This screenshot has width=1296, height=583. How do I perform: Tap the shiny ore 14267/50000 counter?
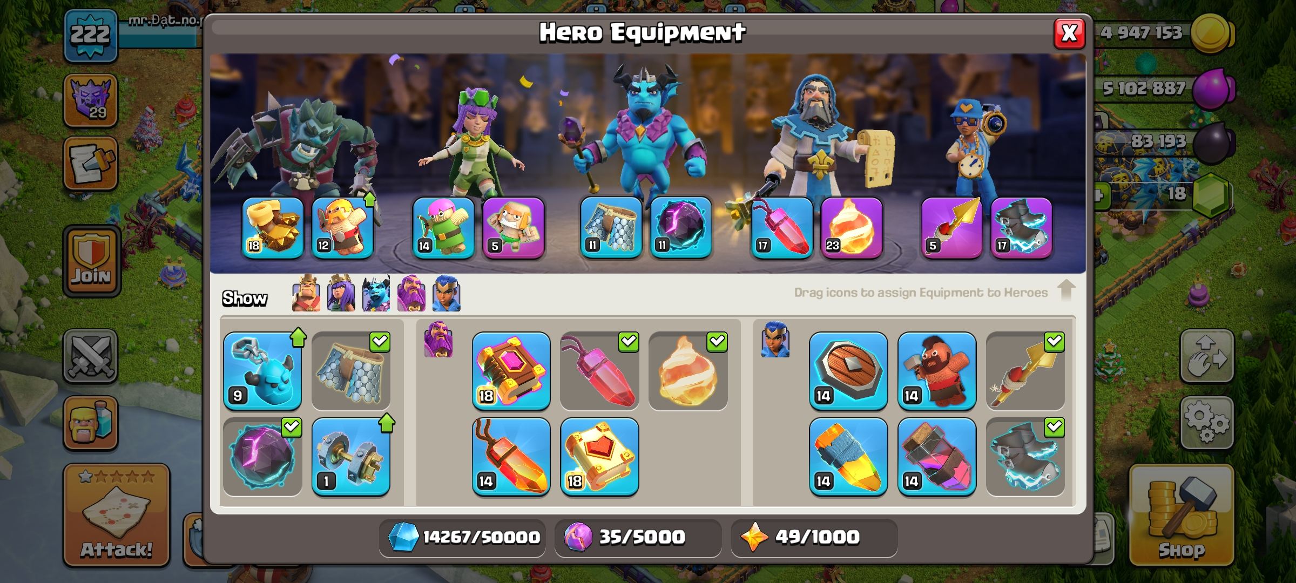[x=462, y=537]
